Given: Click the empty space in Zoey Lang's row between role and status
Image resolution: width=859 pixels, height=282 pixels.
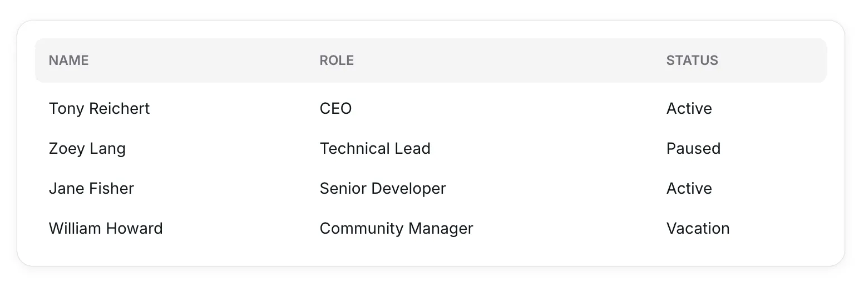Looking at the screenshot, I should (x=548, y=149).
